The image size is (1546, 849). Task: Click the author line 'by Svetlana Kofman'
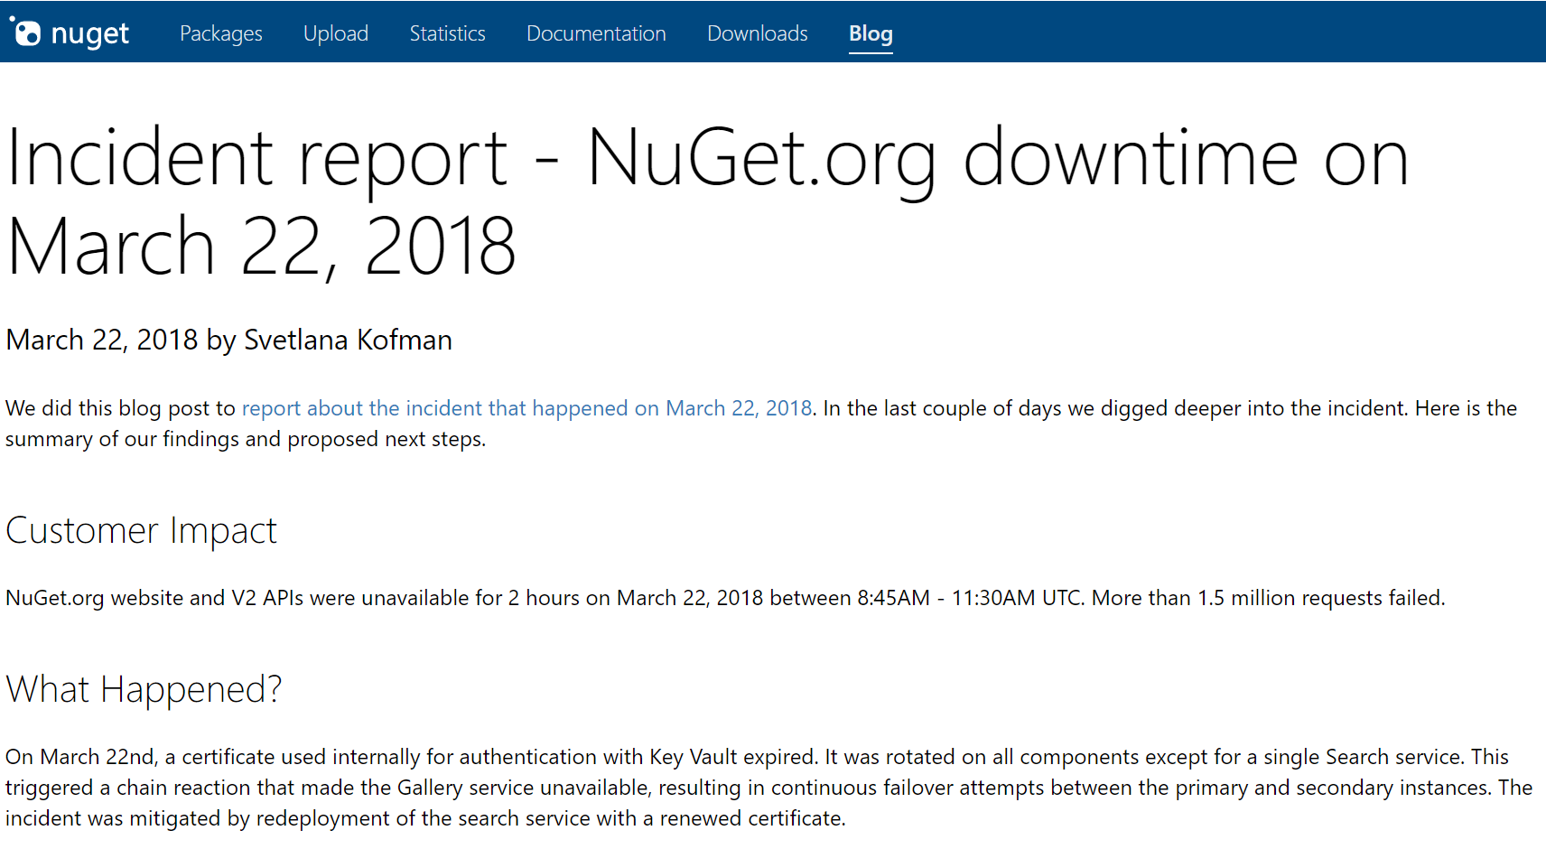tap(329, 340)
